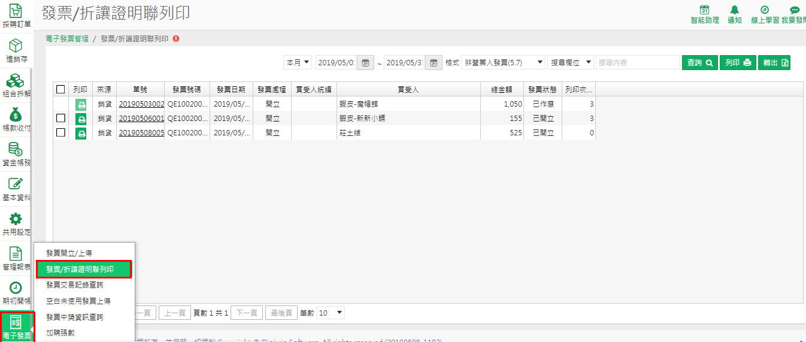The width and height of the screenshot is (806, 342).
Task: Open the 進銷存 inventory module icon
Action: 16,50
